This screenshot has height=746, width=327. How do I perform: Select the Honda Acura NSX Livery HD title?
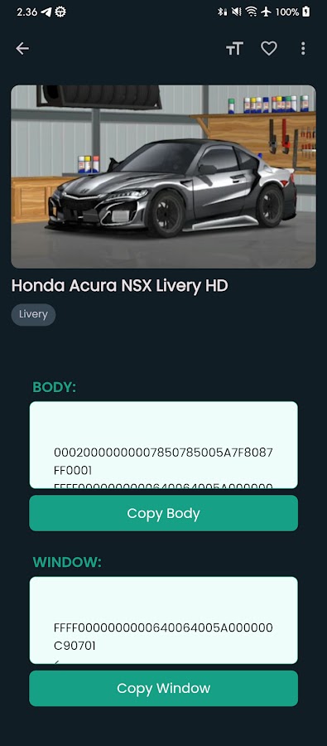click(x=120, y=286)
